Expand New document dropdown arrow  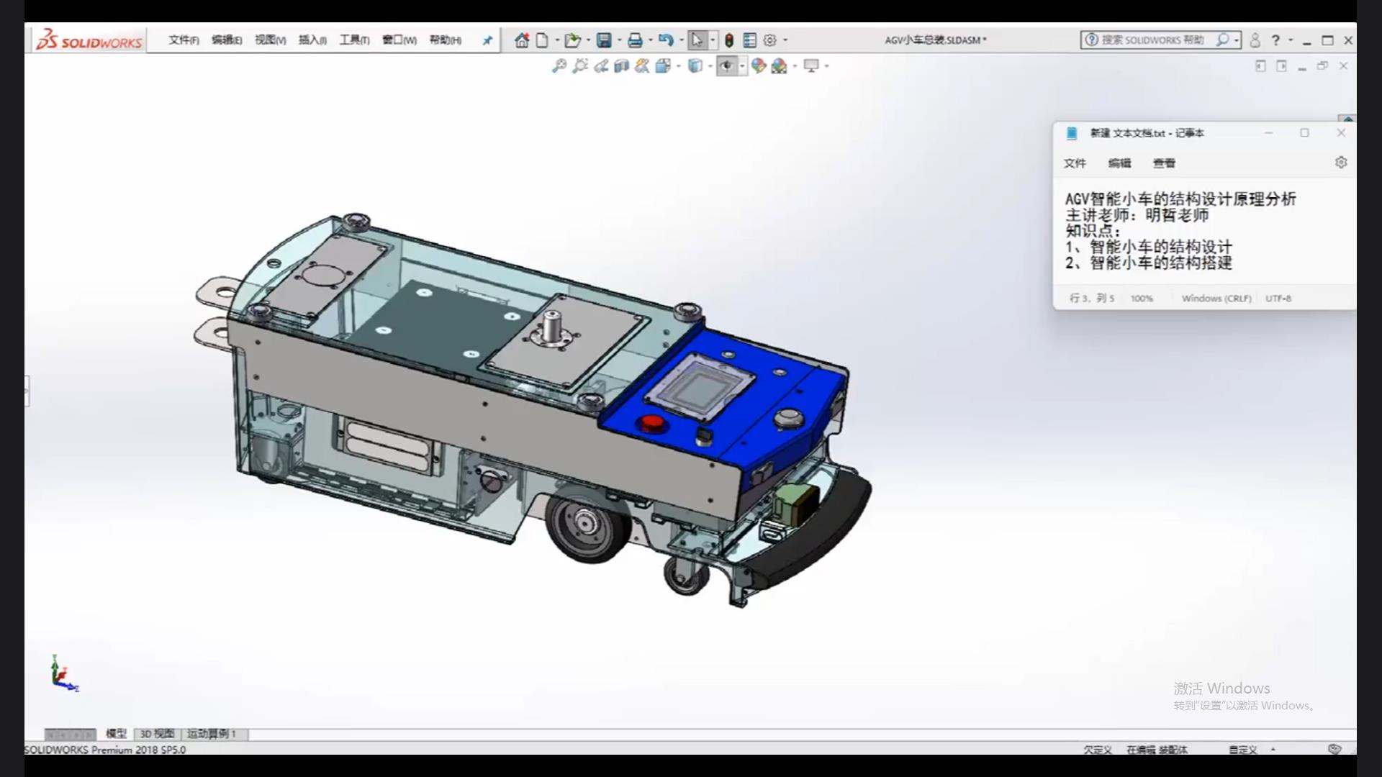(557, 40)
